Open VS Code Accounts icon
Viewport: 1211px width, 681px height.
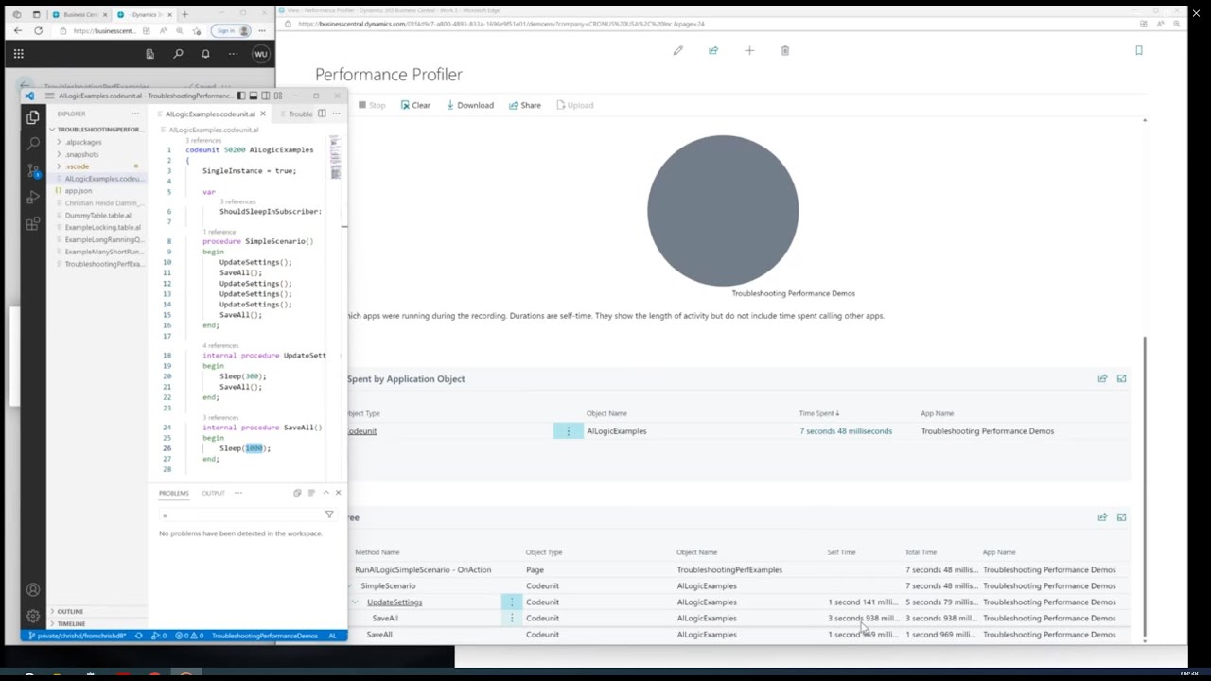pos(33,589)
